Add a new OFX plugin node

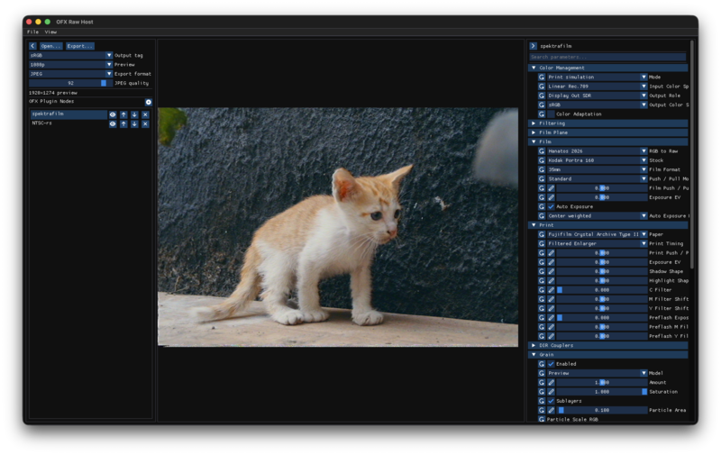pyautogui.click(x=149, y=102)
